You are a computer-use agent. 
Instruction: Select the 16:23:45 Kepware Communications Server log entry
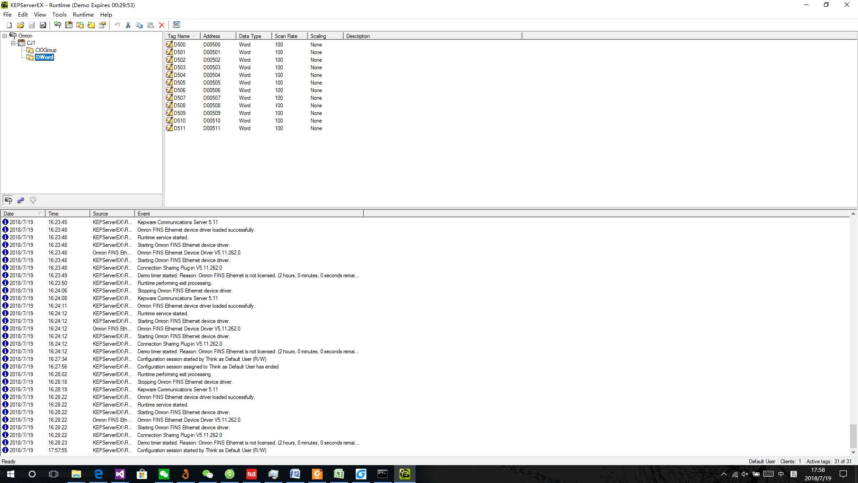click(182, 222)
